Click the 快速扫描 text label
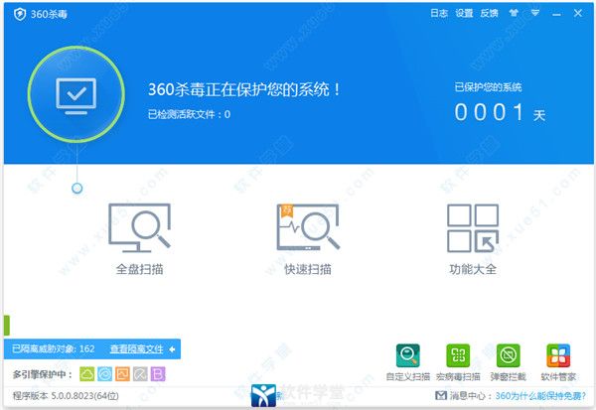 (x=308, y=269)
